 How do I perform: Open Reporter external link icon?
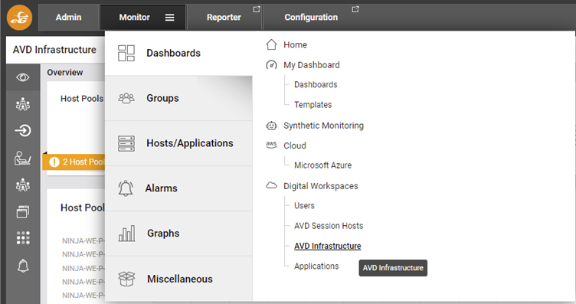tap(257, 9)
